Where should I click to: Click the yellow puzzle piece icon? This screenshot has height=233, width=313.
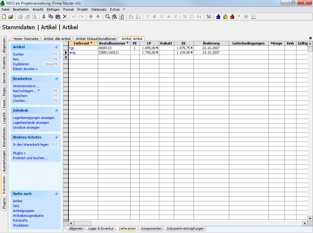(x=225, y=17)
